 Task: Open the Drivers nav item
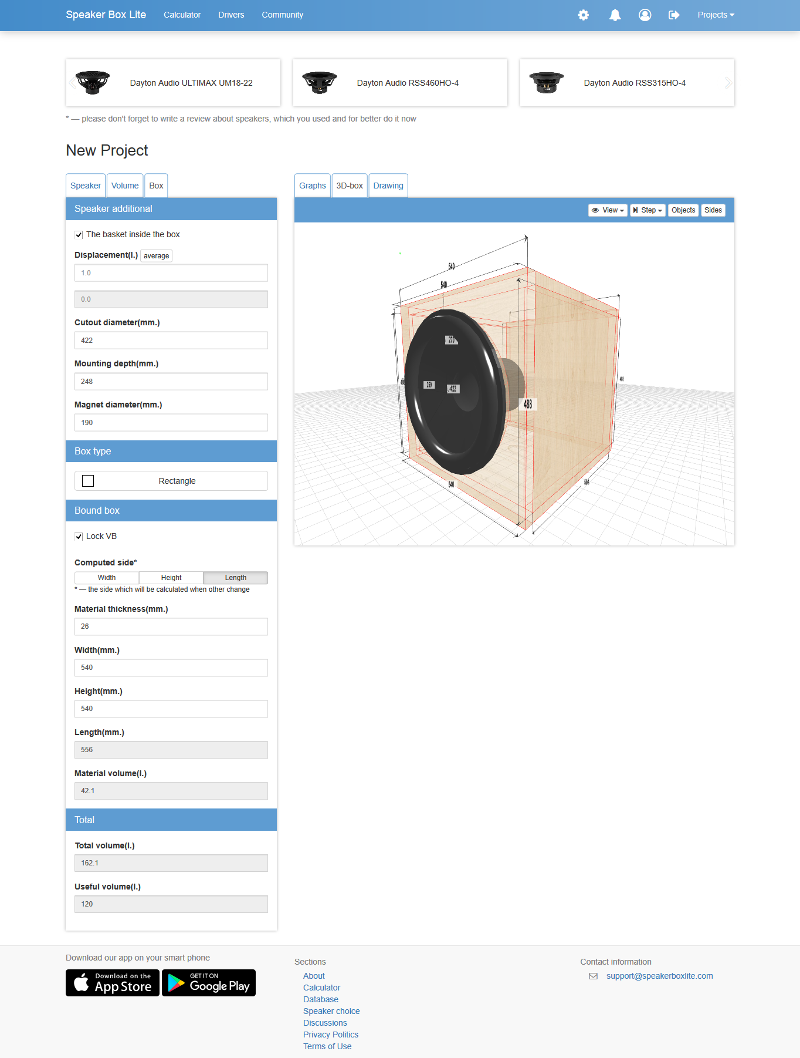tap(231, 15)
